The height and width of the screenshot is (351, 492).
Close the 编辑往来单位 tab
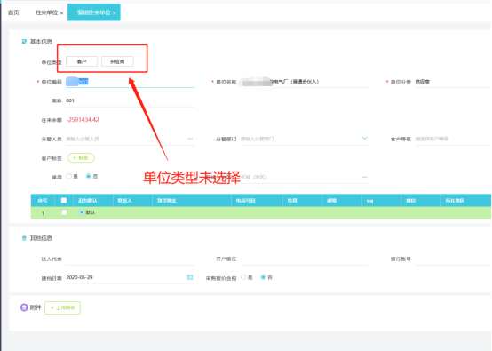click(x=115, y=12)
